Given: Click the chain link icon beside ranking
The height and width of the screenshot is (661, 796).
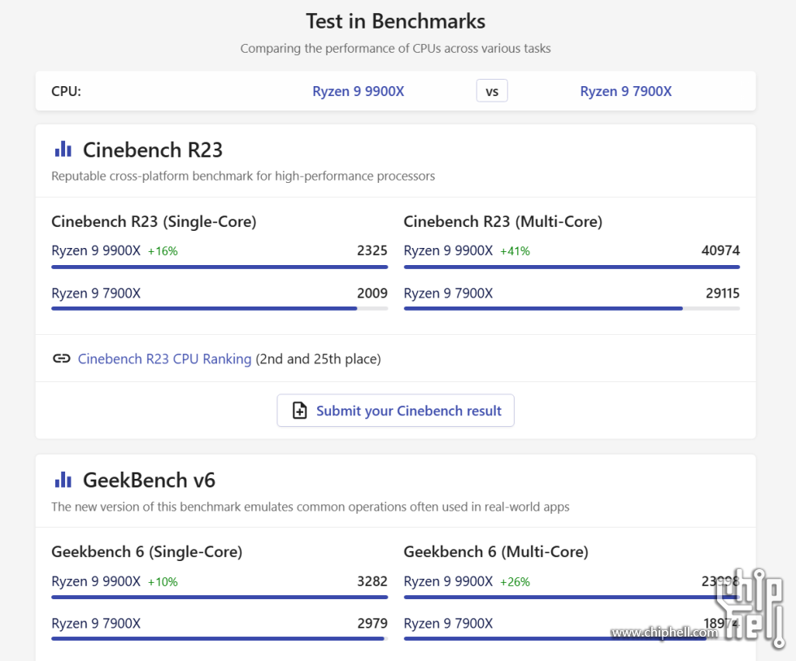Looking at the screenshot, I should coord(62,359).
